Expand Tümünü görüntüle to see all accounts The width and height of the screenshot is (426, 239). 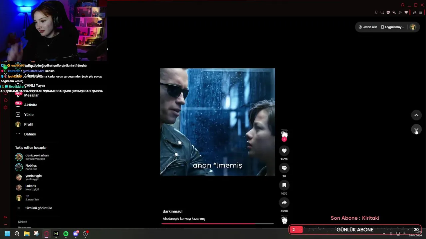[x=34, y=208]
